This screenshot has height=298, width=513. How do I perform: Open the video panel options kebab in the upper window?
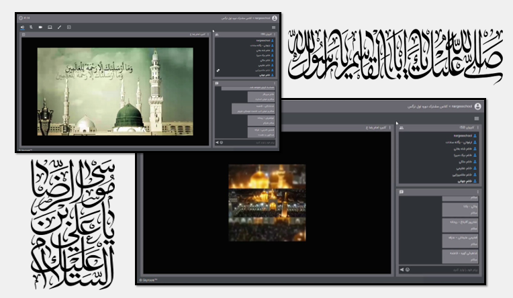click(207, 34)
